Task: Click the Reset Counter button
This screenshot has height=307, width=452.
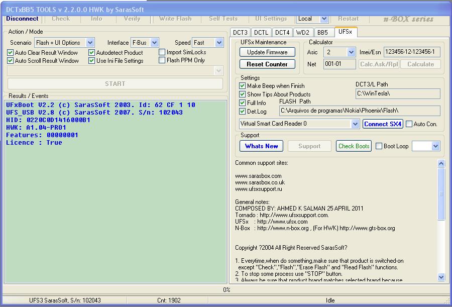Action: [267, 64]
